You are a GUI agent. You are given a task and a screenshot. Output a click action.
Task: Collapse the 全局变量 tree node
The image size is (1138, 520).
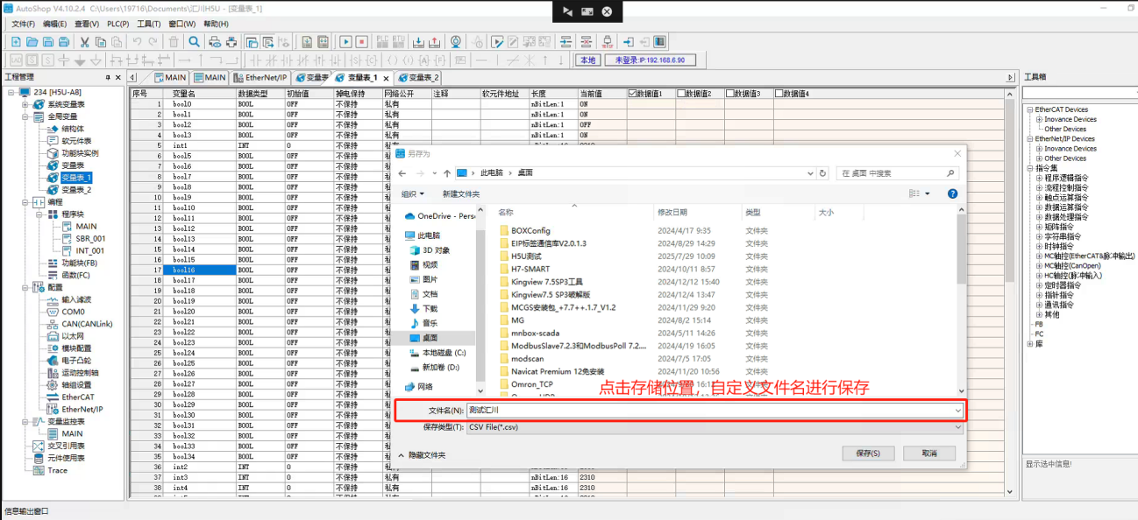[26, 116]
